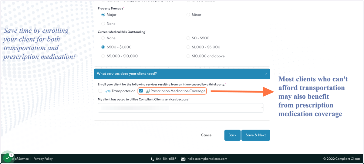
Task: Uncheck Prescription Medication Coverage checkbox
Action: coord(141,91)
